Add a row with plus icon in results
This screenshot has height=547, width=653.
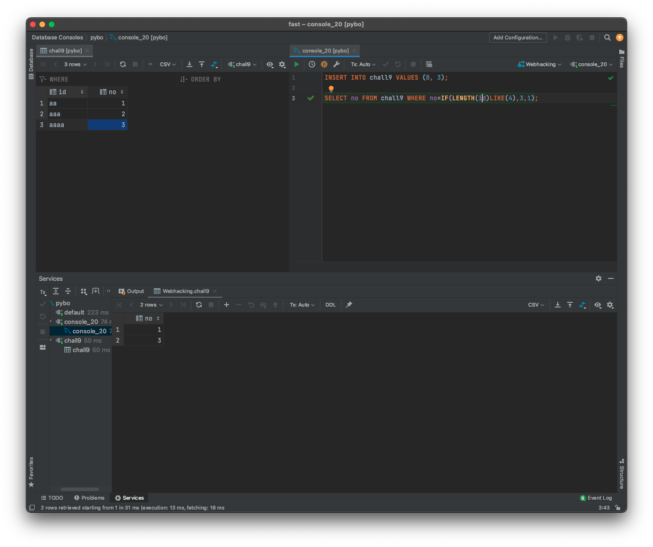(227, 305)
